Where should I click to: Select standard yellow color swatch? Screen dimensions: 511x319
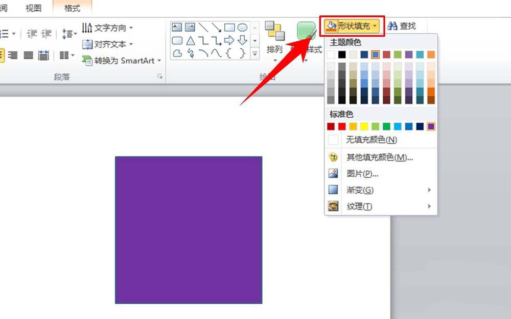tap(364, 126)
